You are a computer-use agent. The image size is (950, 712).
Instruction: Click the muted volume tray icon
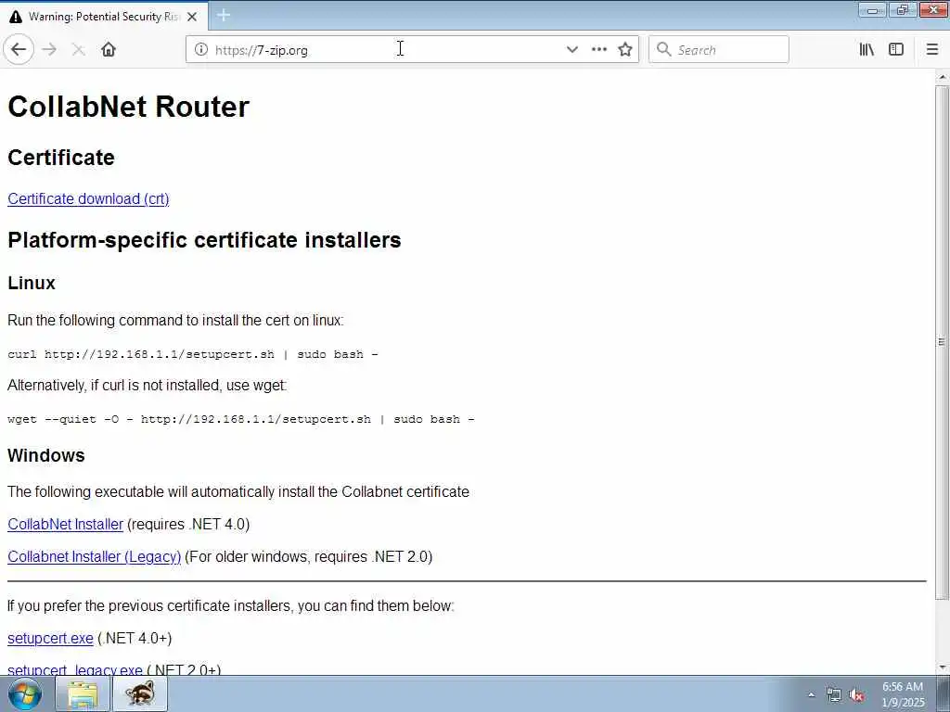coord(856,695)
